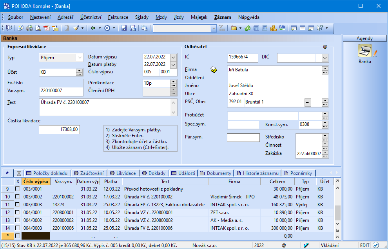Click the help pointer question mark icon
The height and width of the screenshot is (249, 388).
coord(320,28)
